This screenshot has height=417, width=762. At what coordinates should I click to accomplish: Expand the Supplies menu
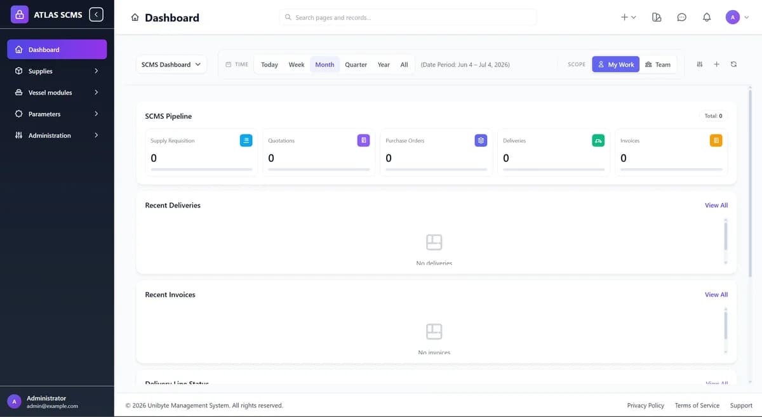57,71
